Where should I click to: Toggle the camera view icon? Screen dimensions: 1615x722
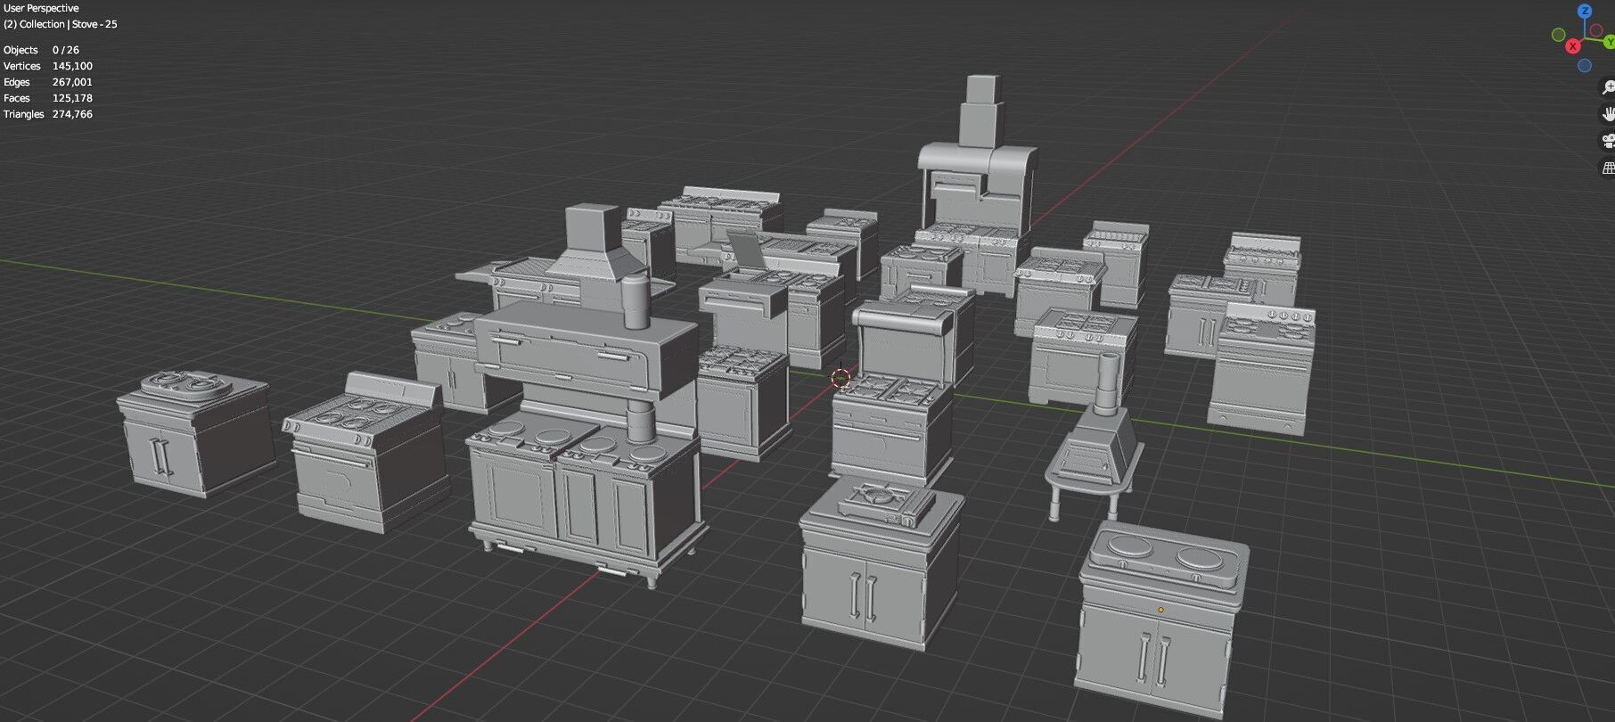coord(1608,141)
